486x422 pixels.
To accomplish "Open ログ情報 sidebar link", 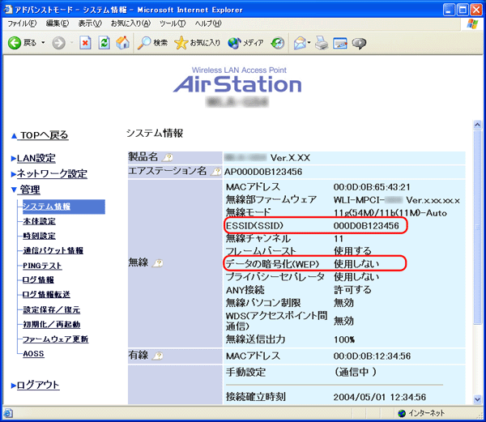I will pyautogui.click(x=38, y=280).
